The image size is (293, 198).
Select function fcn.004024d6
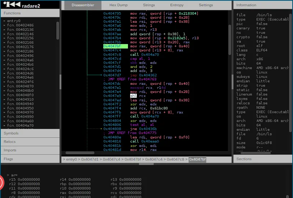point(20,73)
